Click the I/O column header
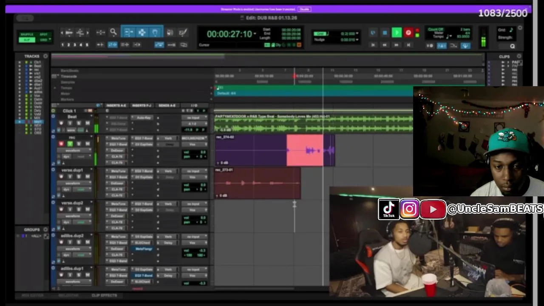Screen dimensions: 544x306 pos(194,105)
